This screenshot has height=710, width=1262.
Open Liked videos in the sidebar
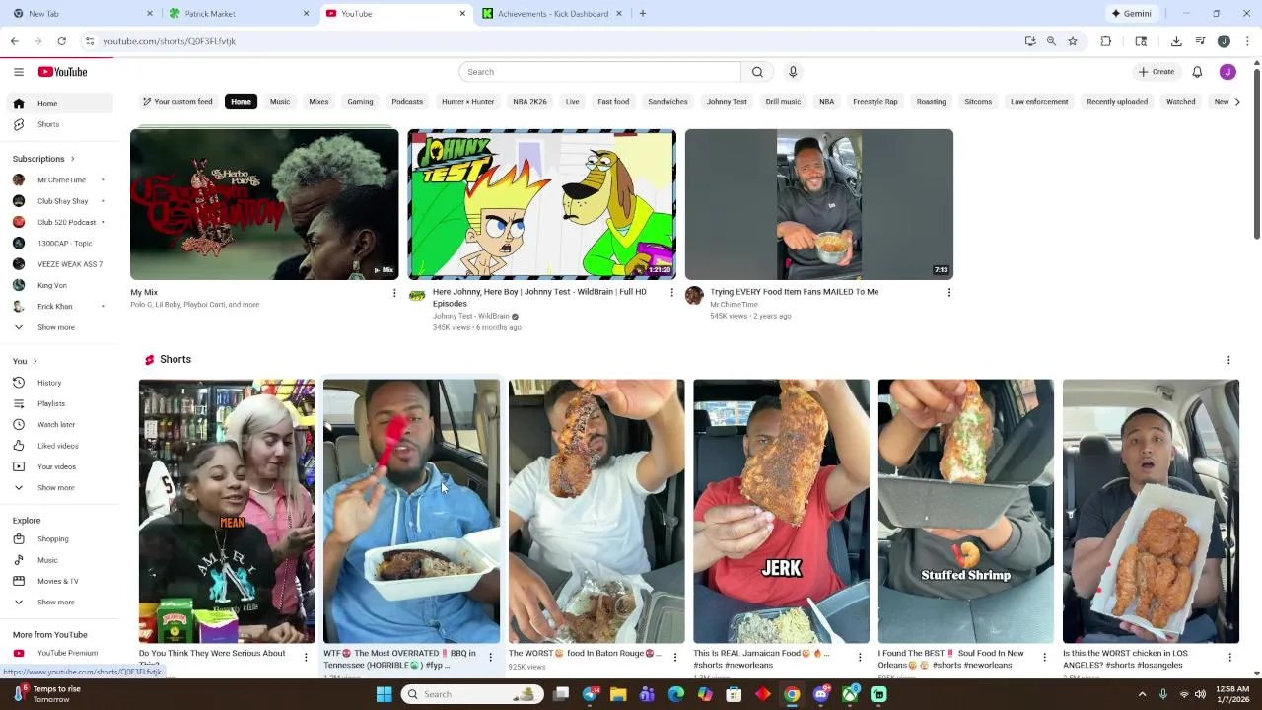click(58, 446)
